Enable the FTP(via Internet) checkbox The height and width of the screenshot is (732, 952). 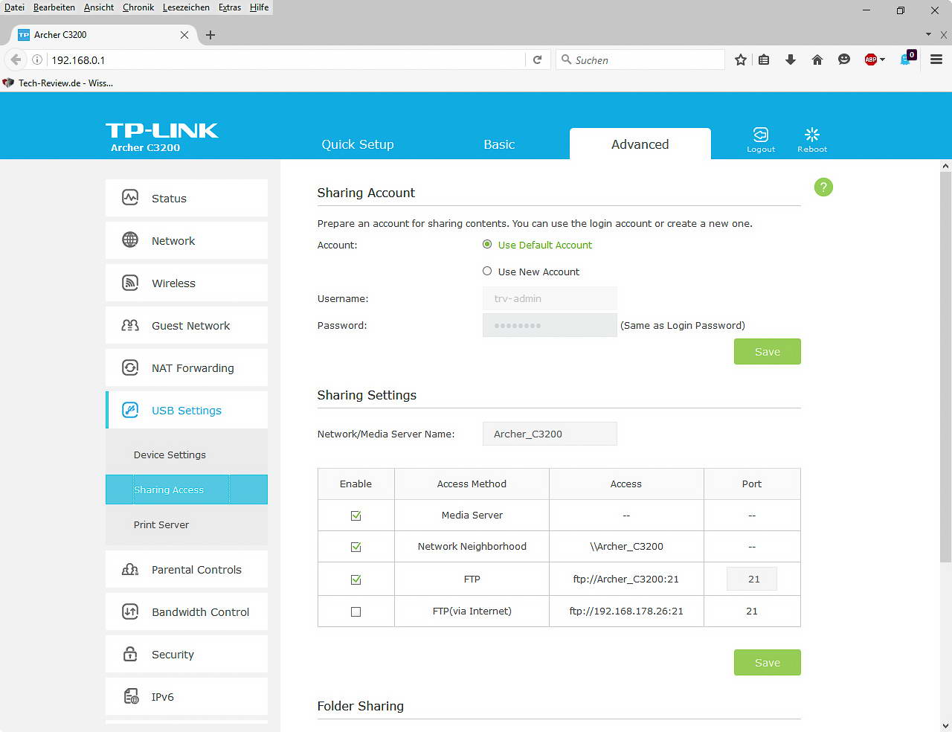click(356, 611)
